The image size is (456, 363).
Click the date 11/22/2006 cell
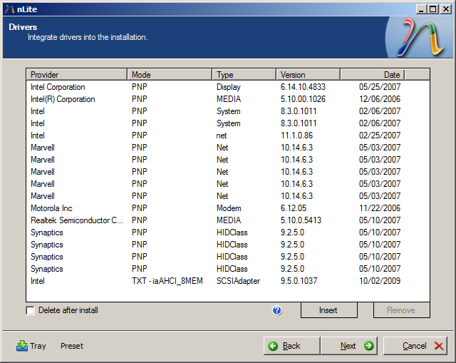coord(380,208)
